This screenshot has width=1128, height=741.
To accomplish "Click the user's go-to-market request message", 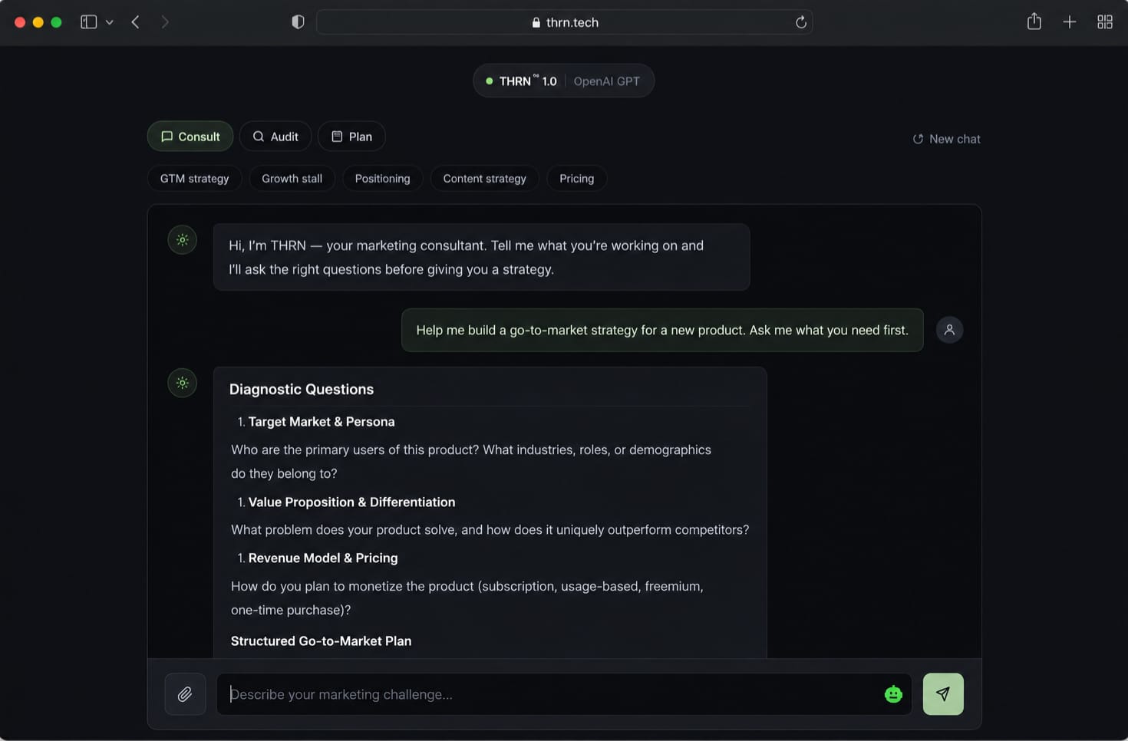I will (x=662, y=330).
